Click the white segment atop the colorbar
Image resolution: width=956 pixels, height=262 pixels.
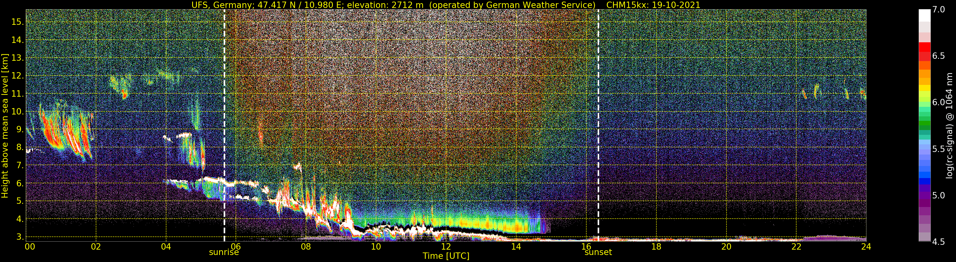coord(924,16)
